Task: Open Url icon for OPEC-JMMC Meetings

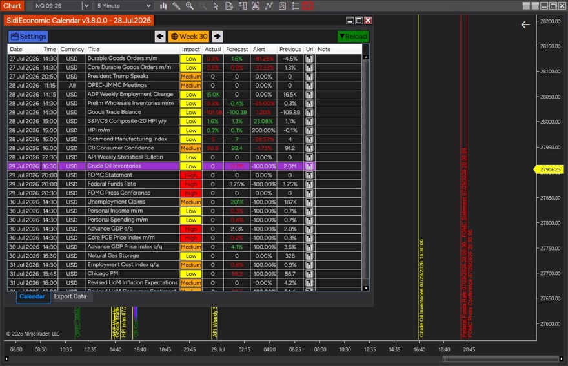Action: pyautogui.click(x=309, y=85)
